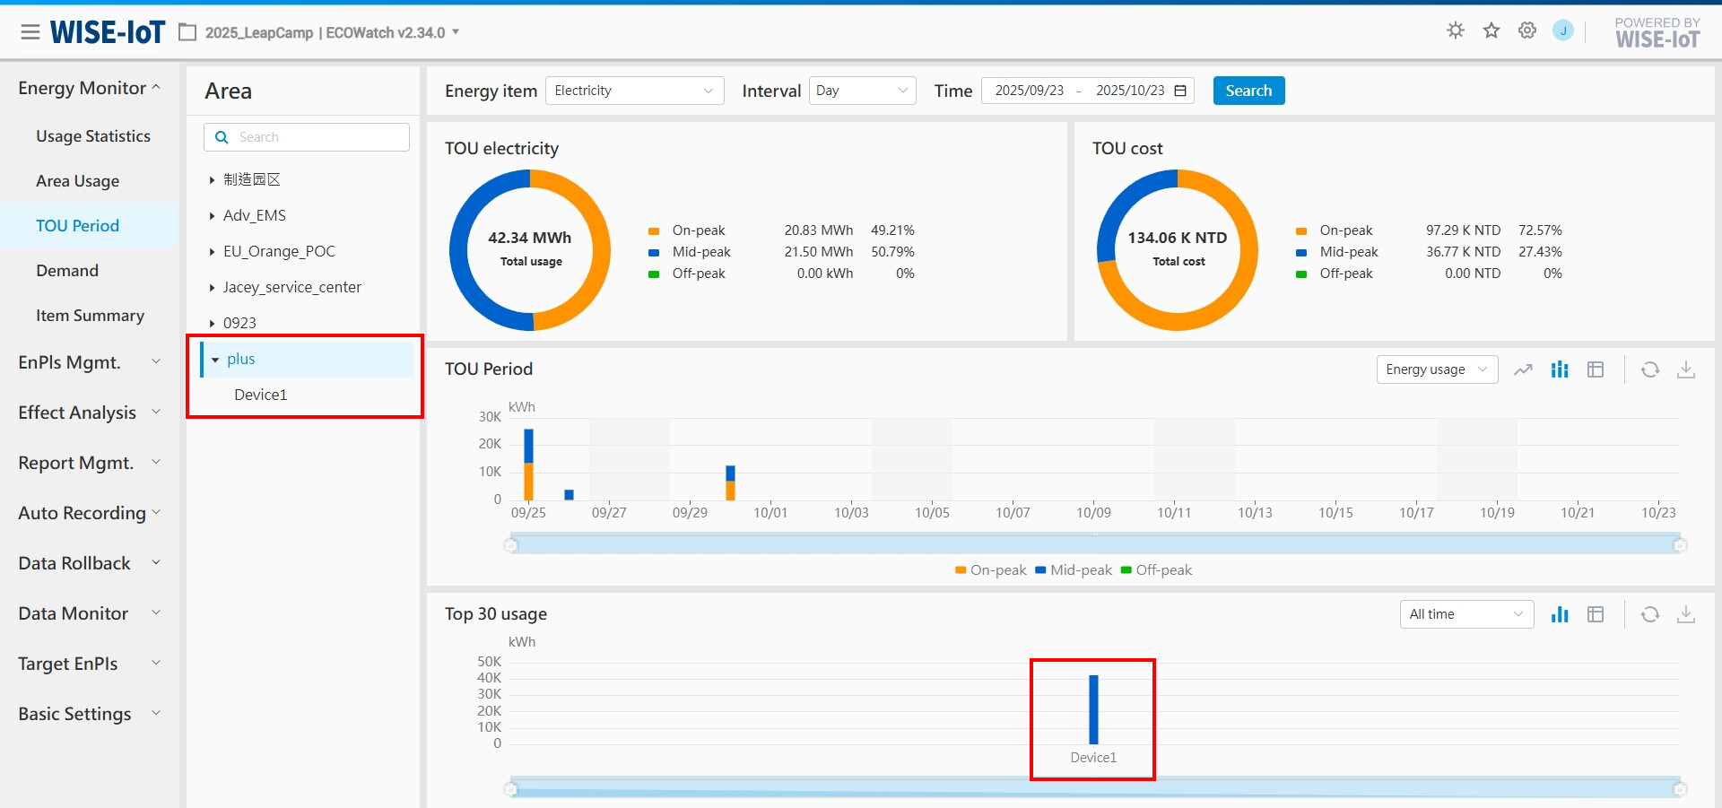Open the Demand menu item
The width and height of the screenshot is (1722, 808).
click(67, 271)
